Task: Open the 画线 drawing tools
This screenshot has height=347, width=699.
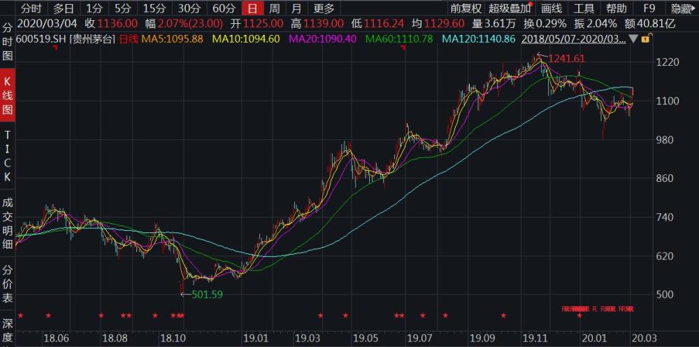Action: coord(552,8)
